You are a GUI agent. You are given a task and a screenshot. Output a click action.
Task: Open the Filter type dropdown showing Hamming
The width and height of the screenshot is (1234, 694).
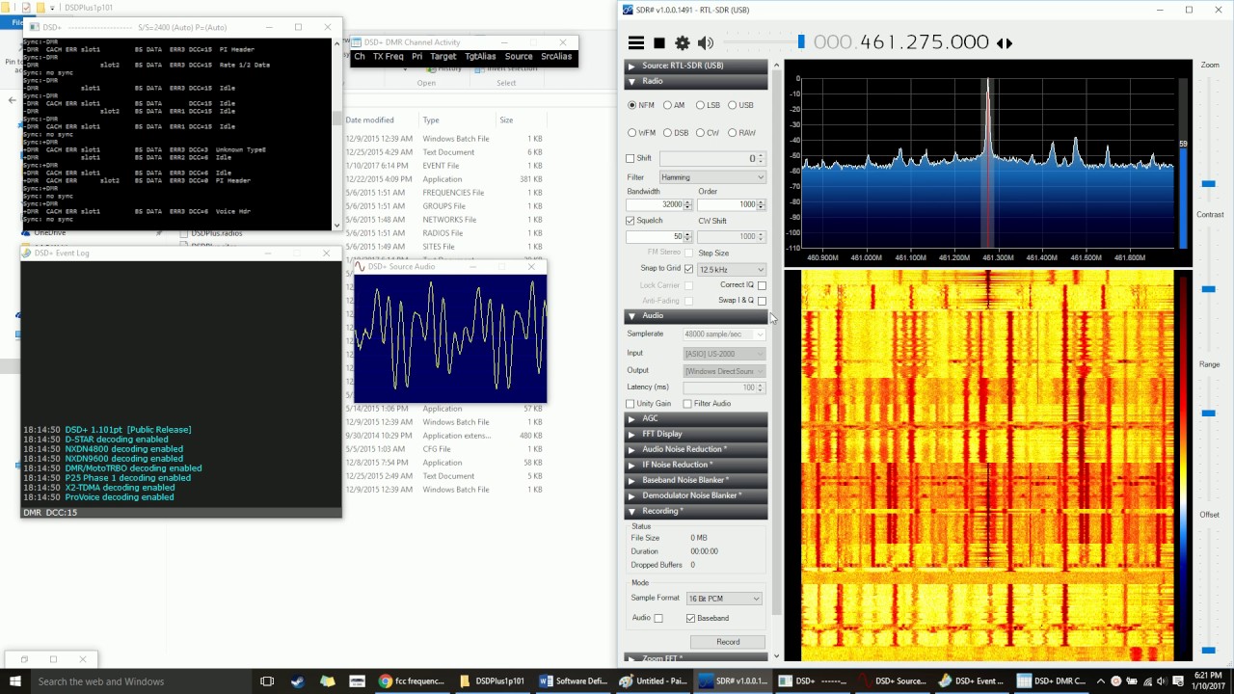click(x=712, y=177)
